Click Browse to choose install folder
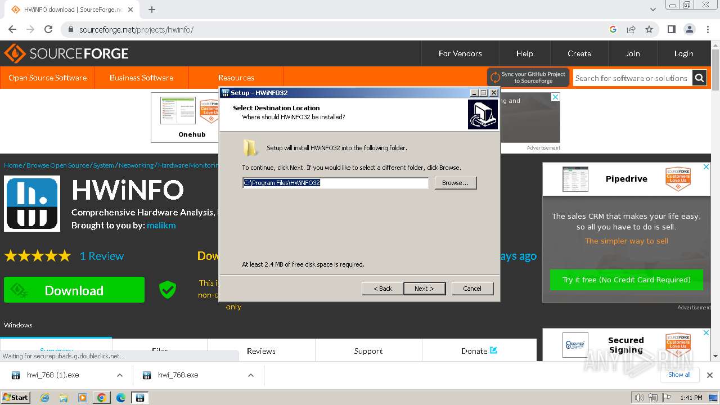 (456, 183)
